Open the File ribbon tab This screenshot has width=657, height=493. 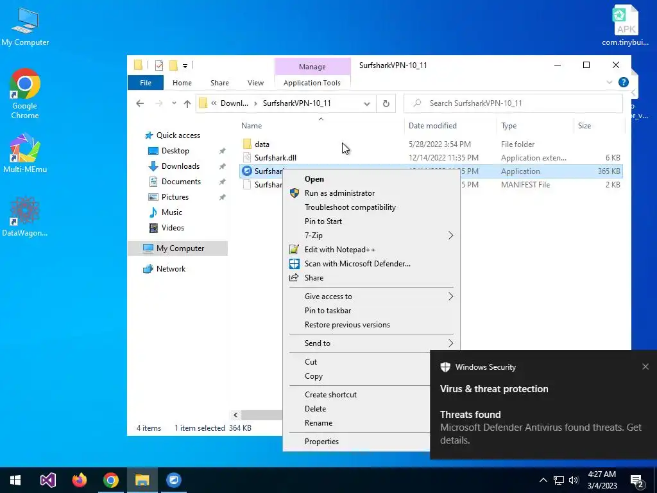point(146,83)
